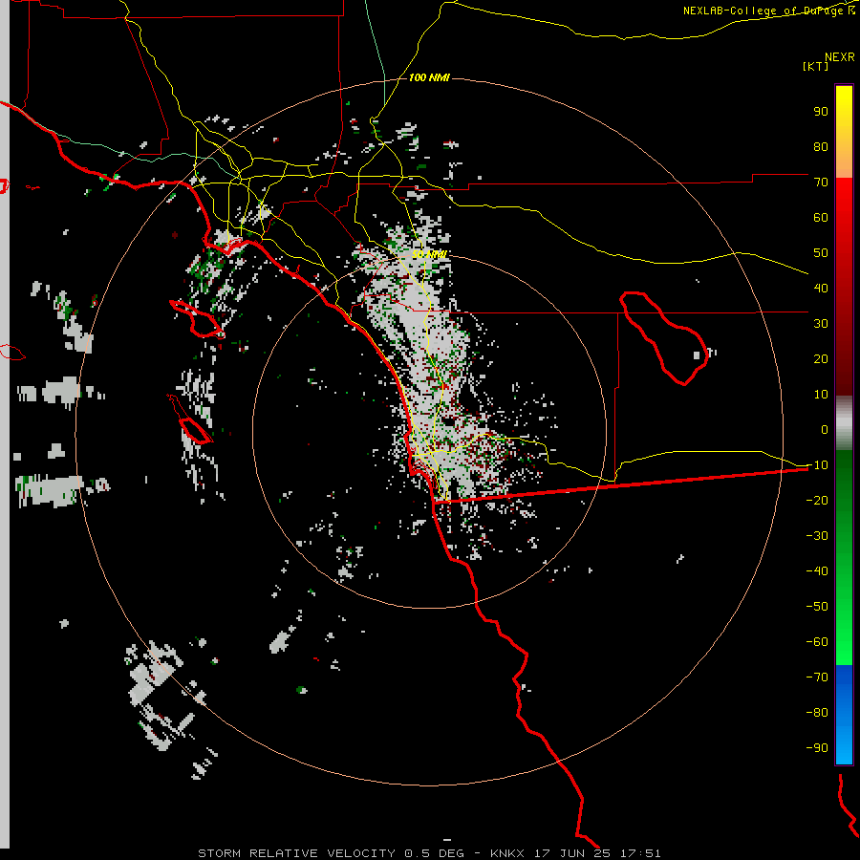Screen dimensions: 860x860
Task: Click the 0.5 DEG elevation text in the caption
Action: pyautogui.click(x=434, y=853)
